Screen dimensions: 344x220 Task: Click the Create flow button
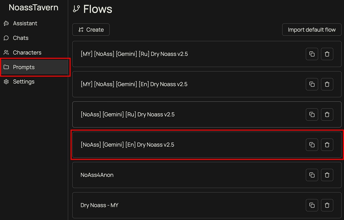(x=91, y=30)
